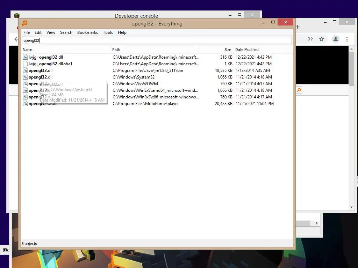Click the opengl32 search input field
Screen dimensions: 358x268
157,40
